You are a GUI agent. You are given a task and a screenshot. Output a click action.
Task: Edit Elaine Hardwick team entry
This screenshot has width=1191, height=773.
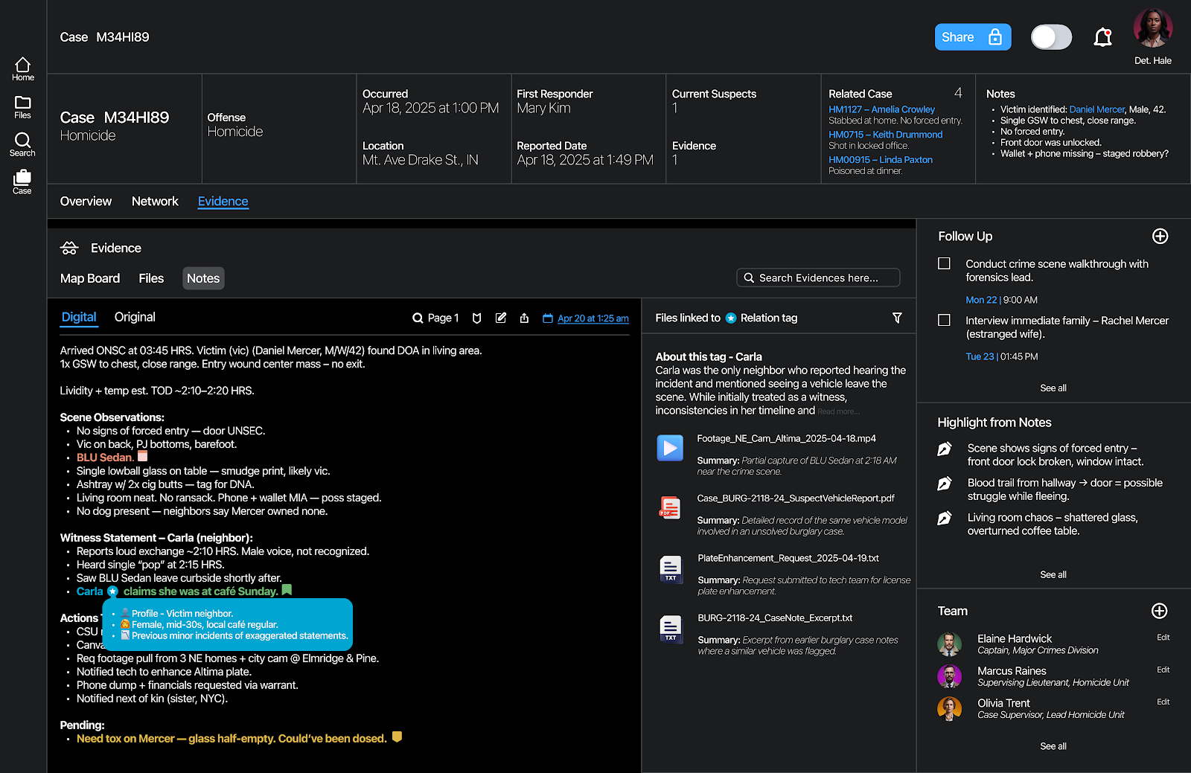1163,638
